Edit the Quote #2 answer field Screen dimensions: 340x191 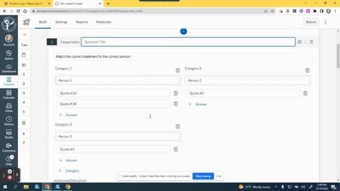pos(243,93)
